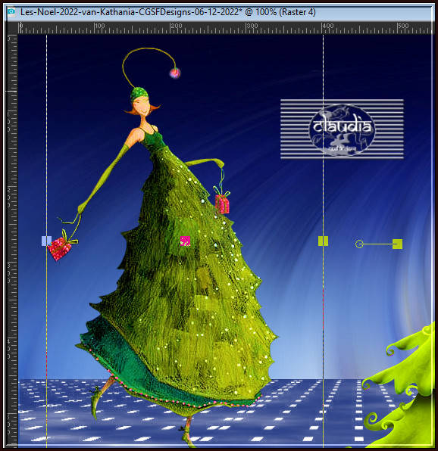Click the pink ornament ball on the antenna
Viewport: 438px width, 451px height.
[175, 73]
